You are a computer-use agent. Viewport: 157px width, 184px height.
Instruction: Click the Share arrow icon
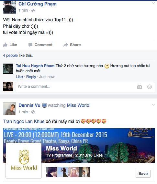(x=66, y=45)
